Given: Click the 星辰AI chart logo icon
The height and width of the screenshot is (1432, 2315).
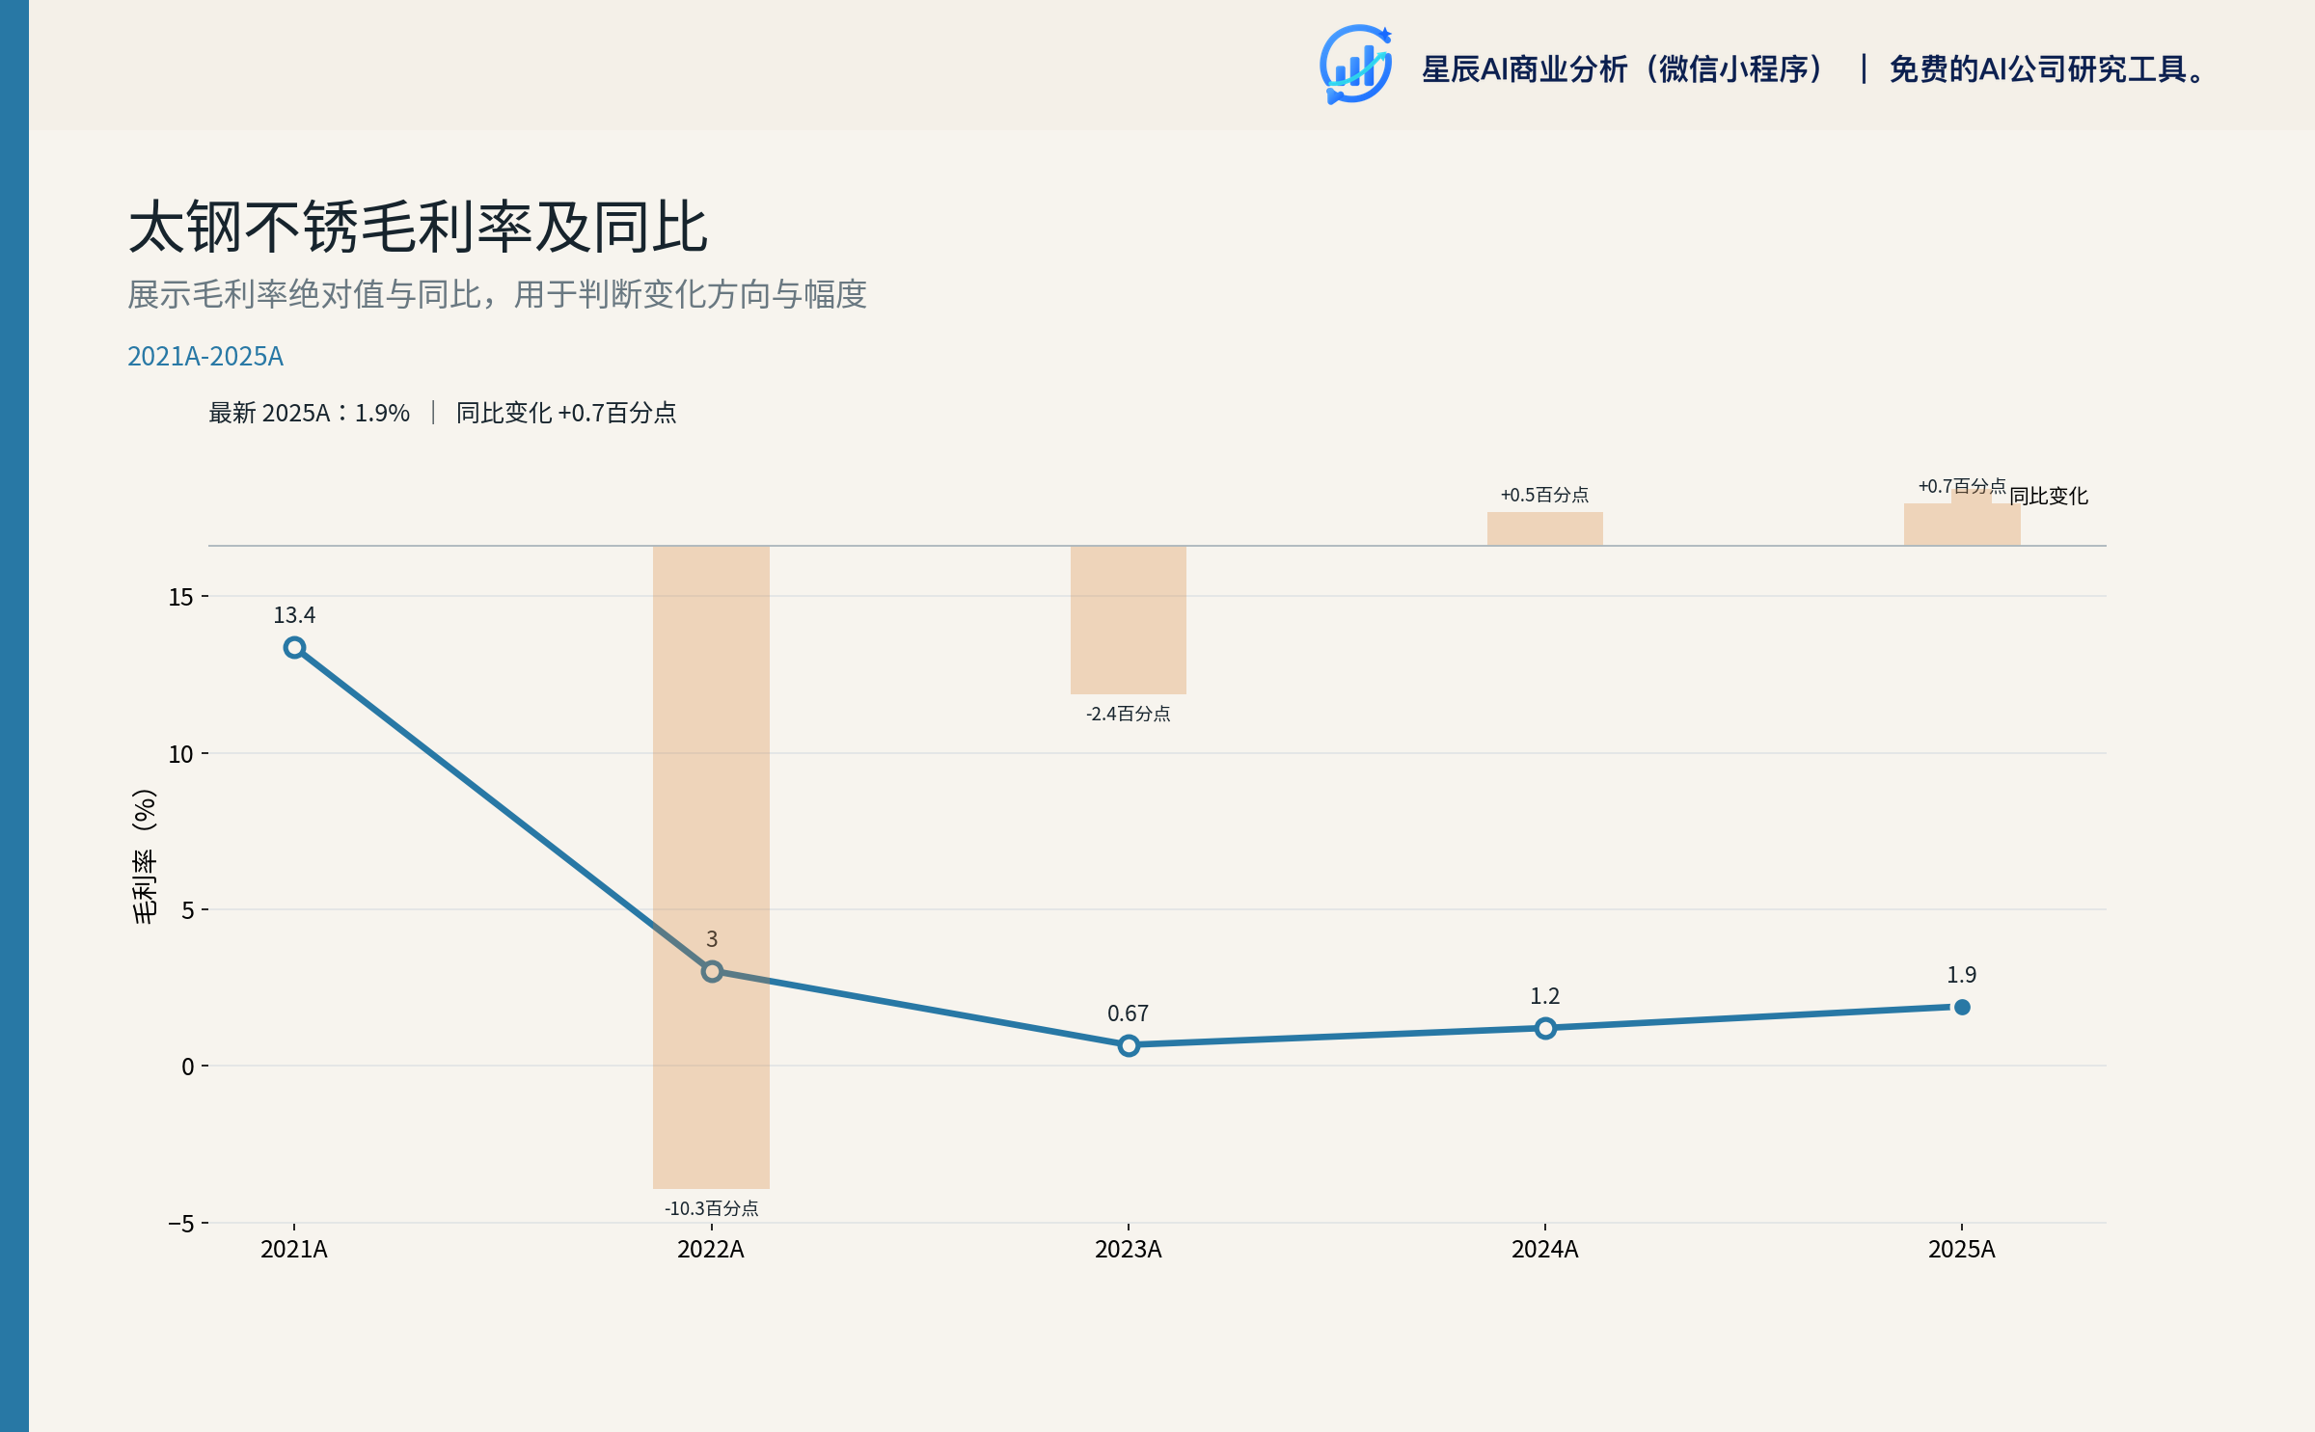Looking at the screenshot, I should coord(1355,65).
